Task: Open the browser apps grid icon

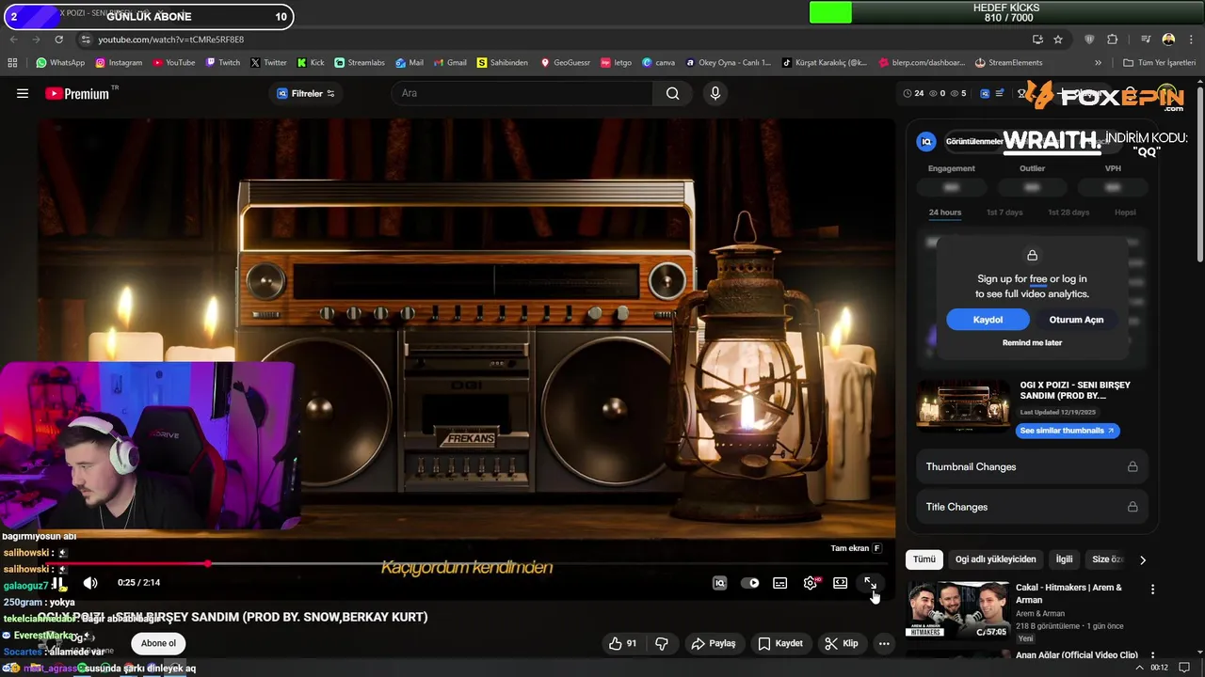Action: click(12, 63)
